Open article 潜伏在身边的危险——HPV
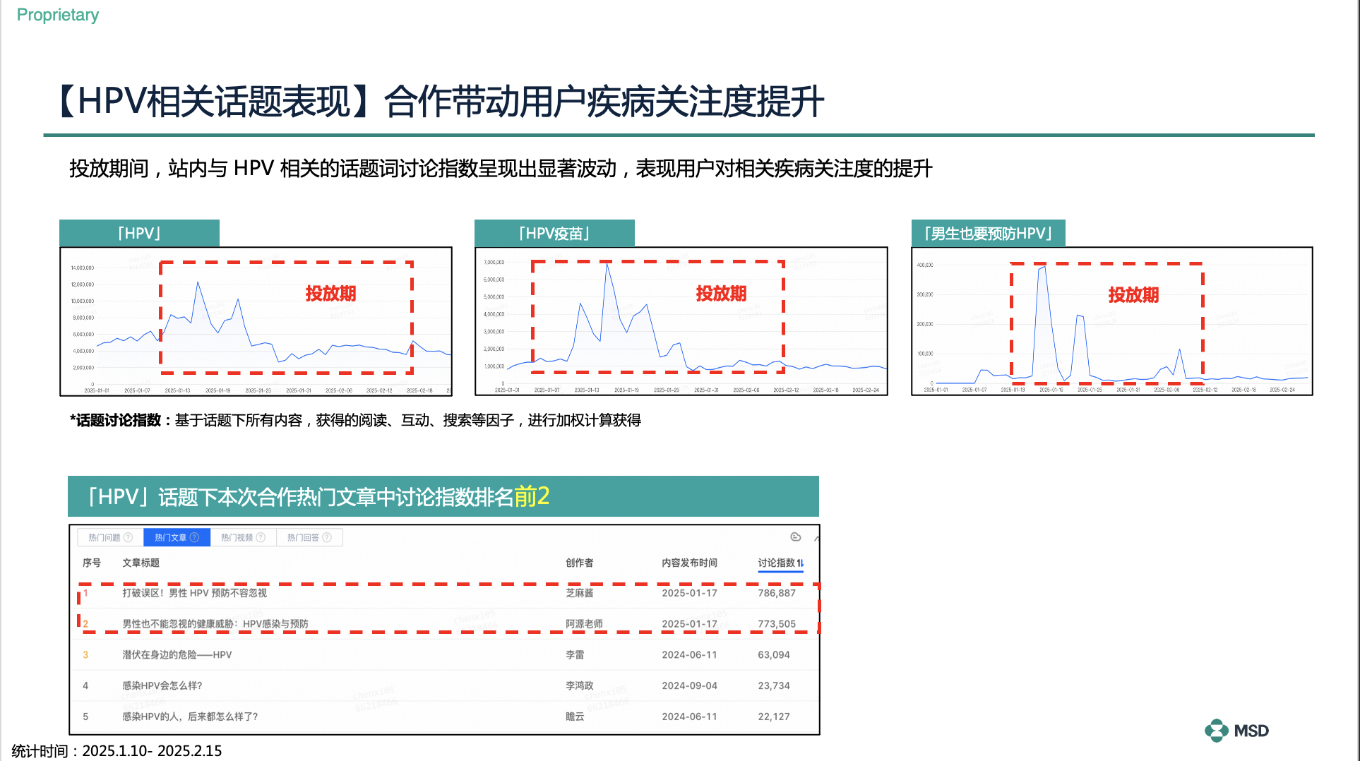 177,655
